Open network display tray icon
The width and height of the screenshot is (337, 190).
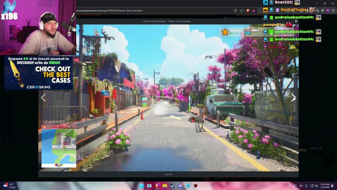[312, 186]
